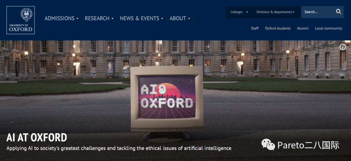Visit the Alumni link

tap(303, 28)
